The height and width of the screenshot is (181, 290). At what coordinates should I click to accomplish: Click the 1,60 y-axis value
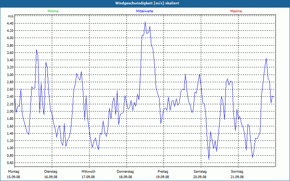tap(11, 126)
